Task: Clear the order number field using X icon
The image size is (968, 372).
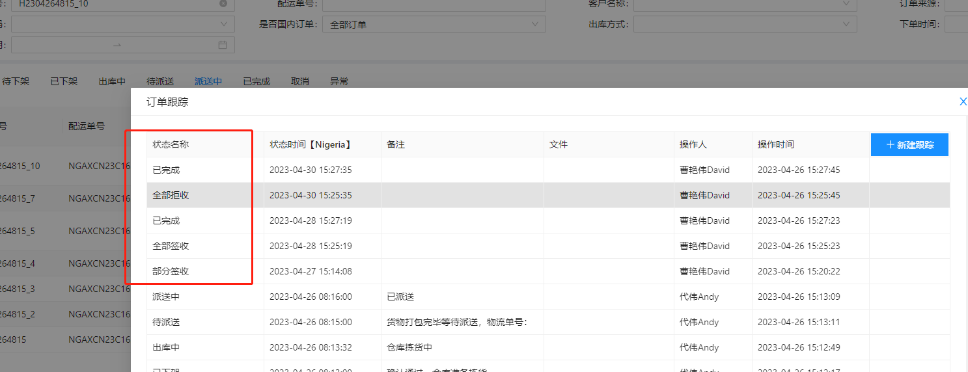Action: pos(223,4)
